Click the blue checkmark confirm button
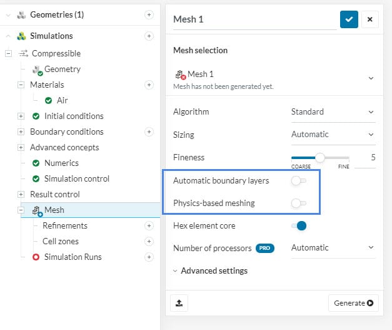Screen dimensions: 392x330 [x=349, y=19]
